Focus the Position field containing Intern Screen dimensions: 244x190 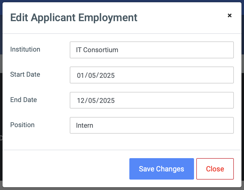tap(152, 125)
